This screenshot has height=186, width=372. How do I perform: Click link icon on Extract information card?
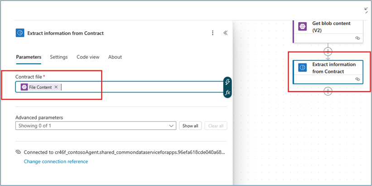click(x=358, y=79)
